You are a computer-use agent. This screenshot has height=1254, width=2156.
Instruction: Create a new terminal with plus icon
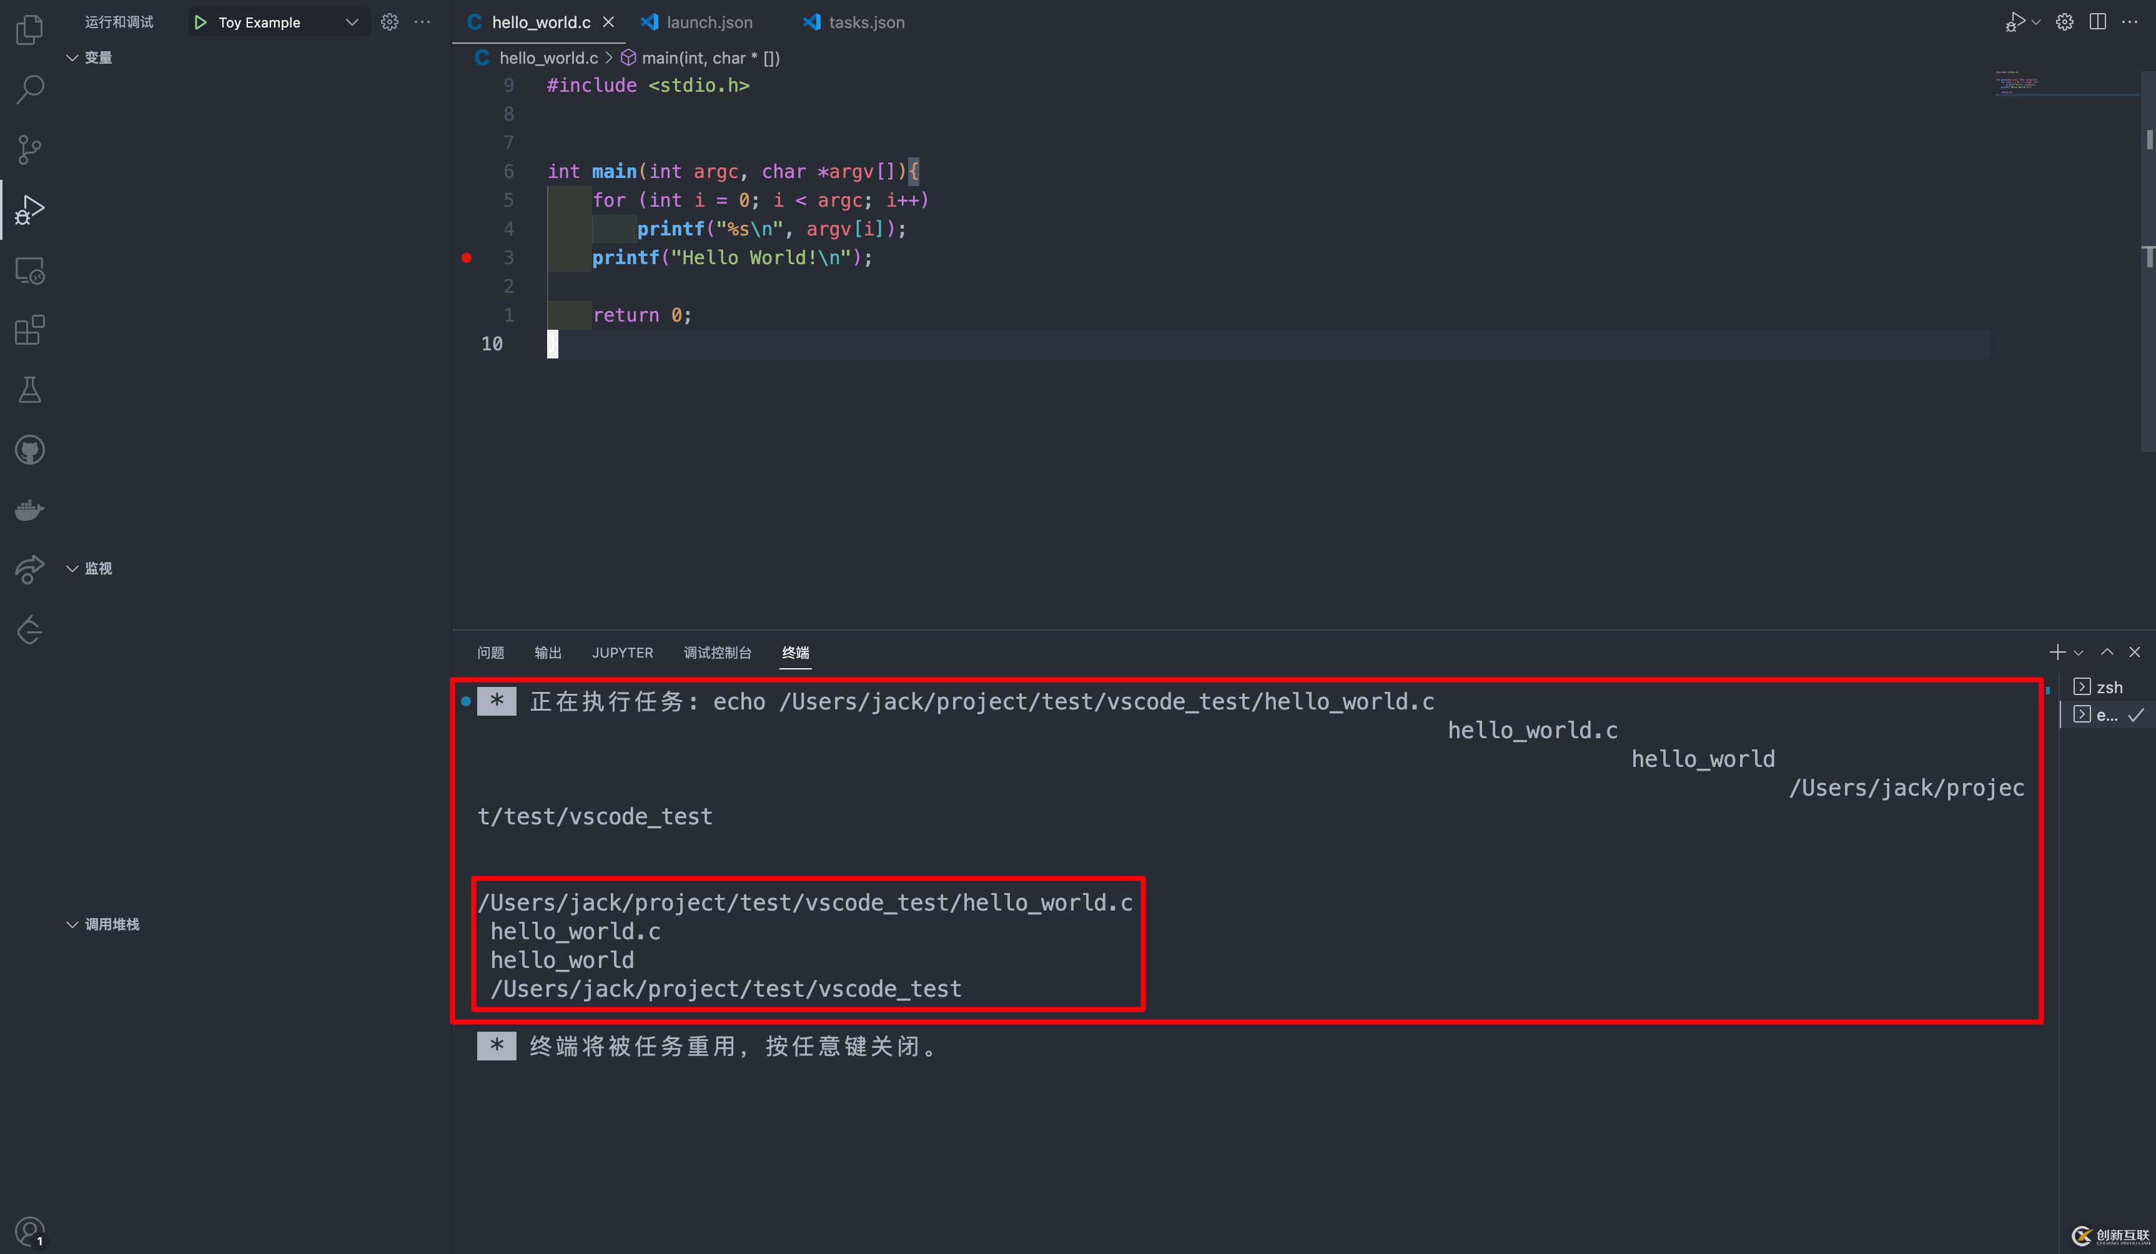2057,653
